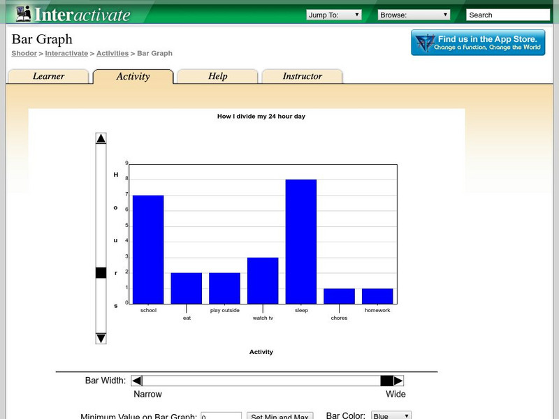Click the 'chores' axis label
Viewport: 559px width, 419px height.
tap(339, 318)
